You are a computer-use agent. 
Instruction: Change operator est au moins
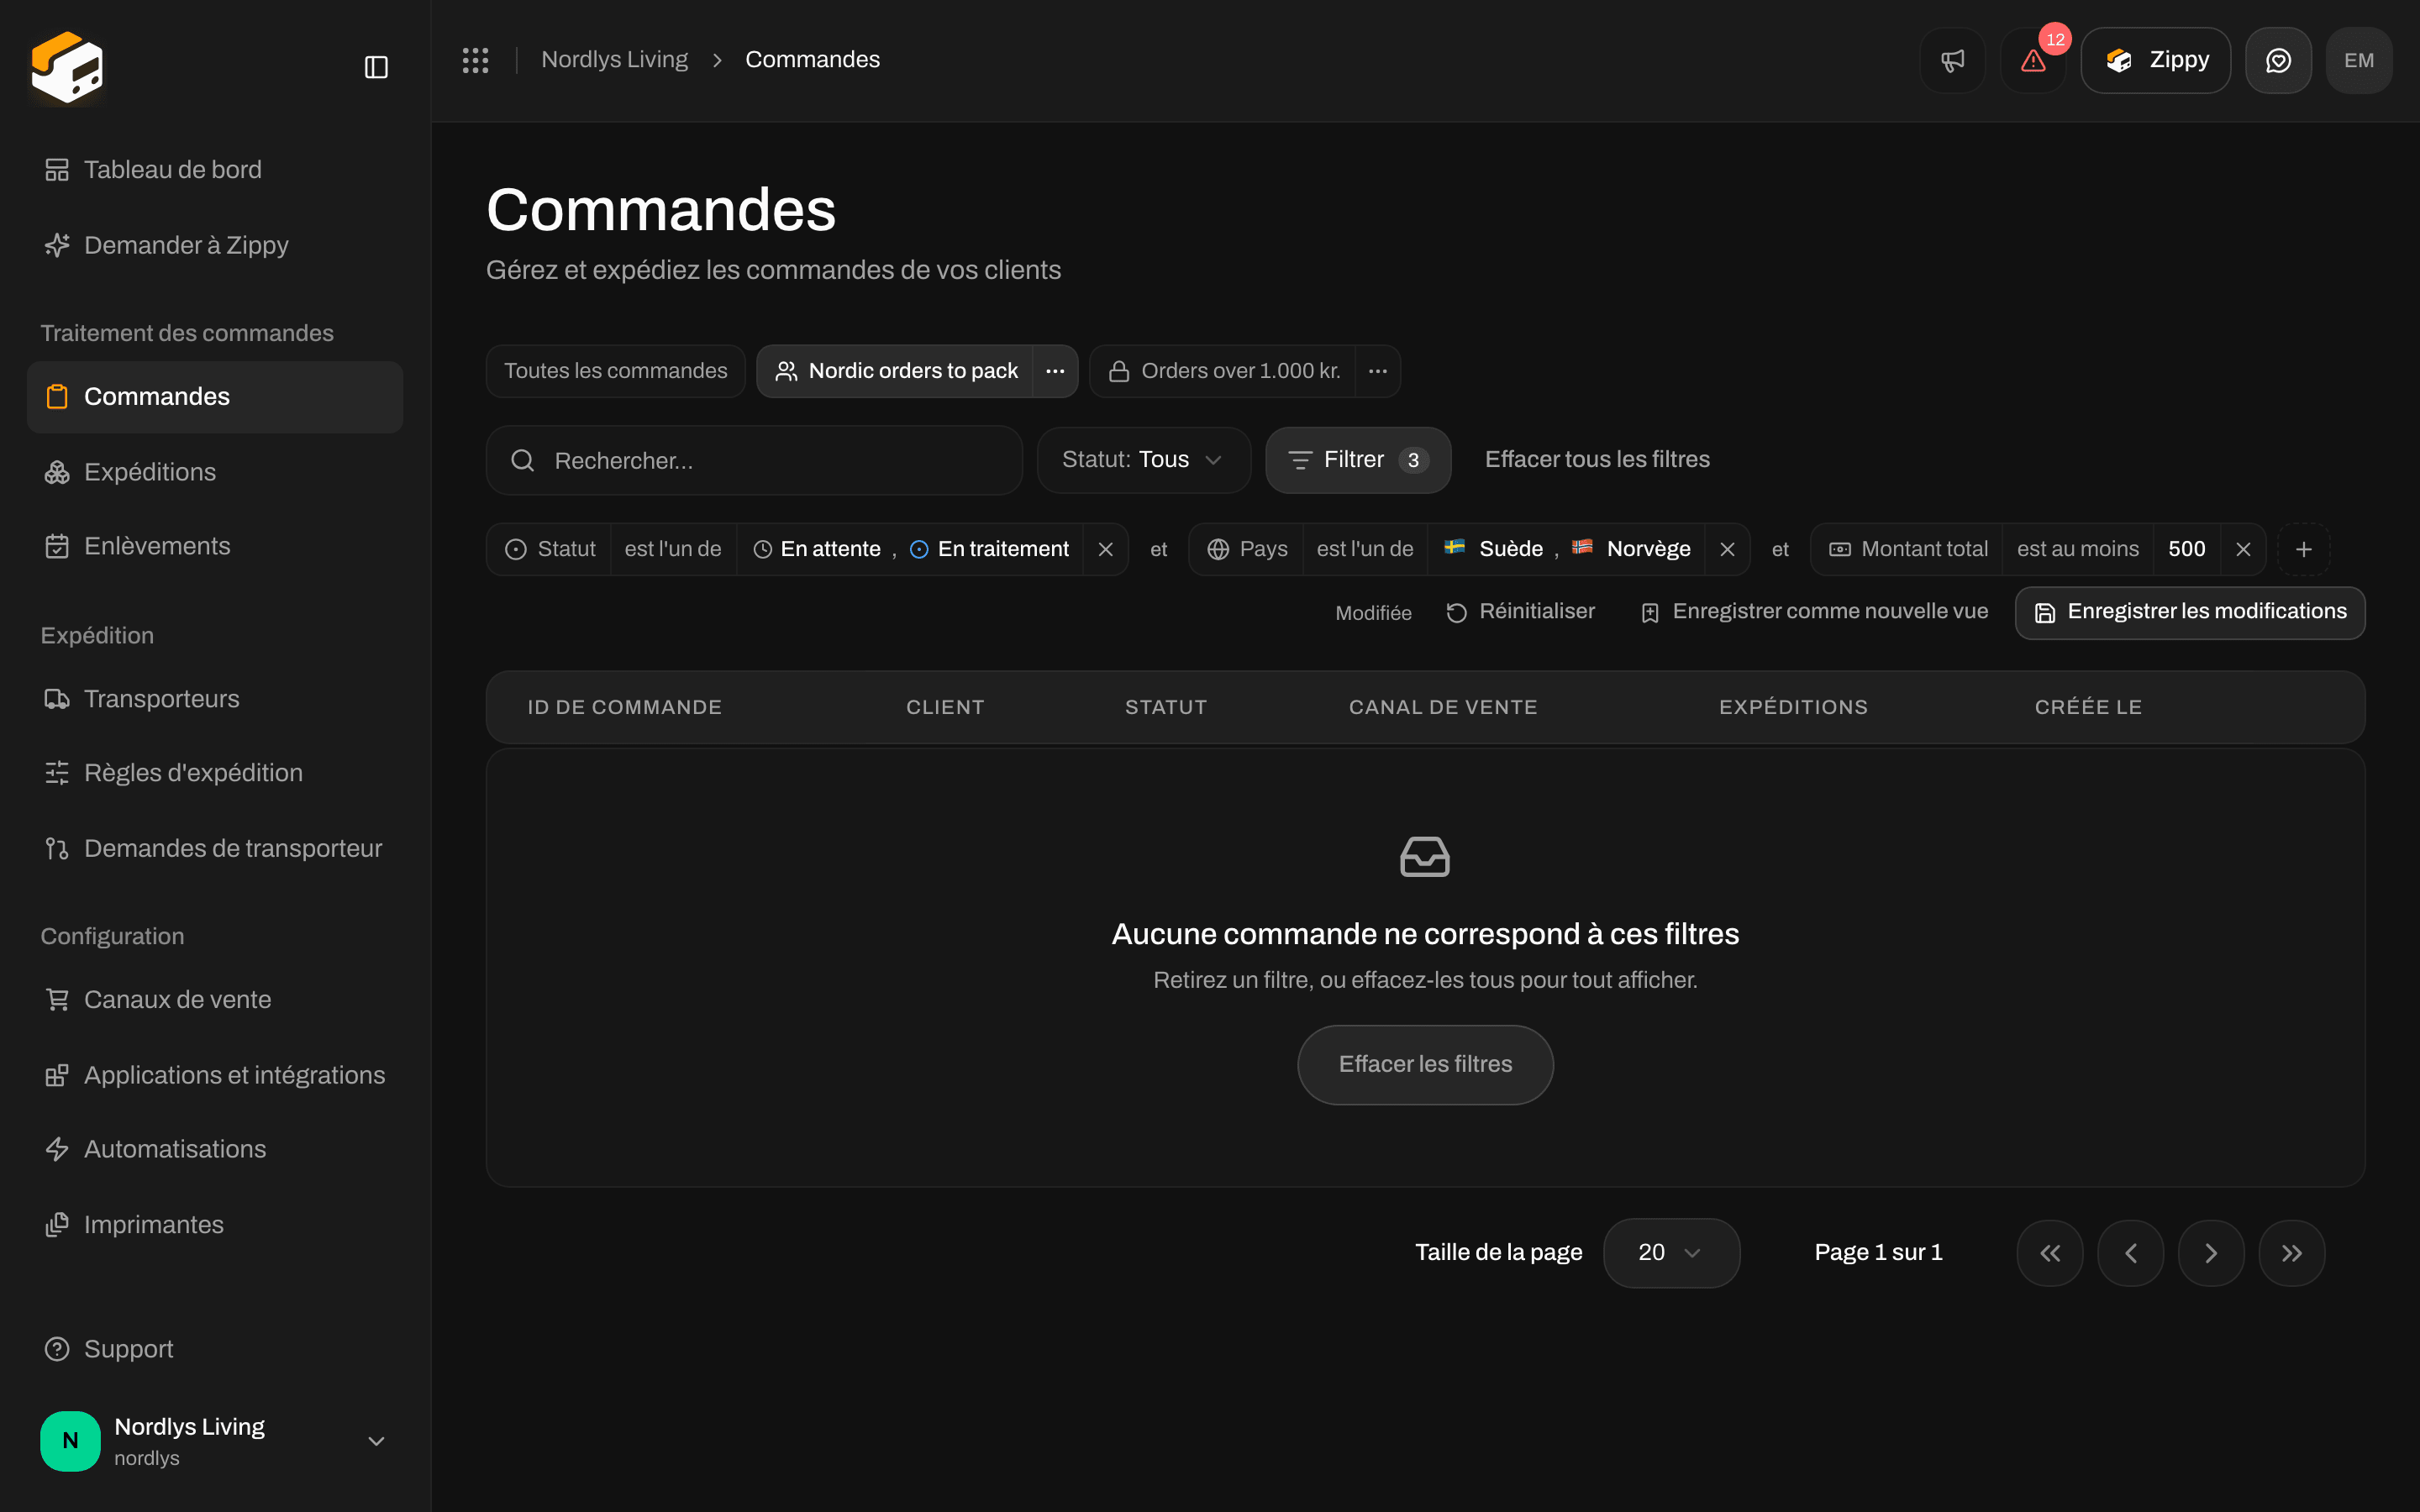pyautogui.click(x=2078, y=549)
